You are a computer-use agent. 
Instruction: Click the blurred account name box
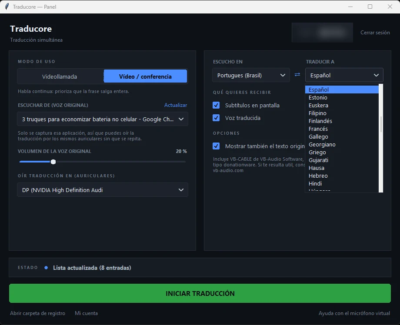(x=322, y=33)
